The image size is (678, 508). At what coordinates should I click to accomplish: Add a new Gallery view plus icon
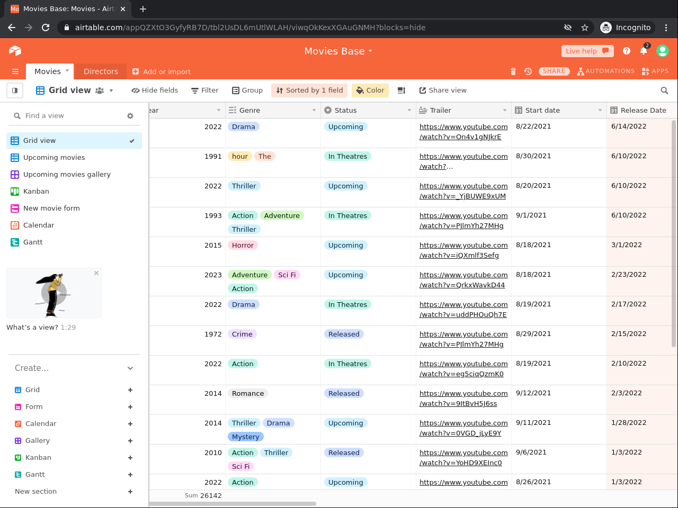[x=130, y=441]
